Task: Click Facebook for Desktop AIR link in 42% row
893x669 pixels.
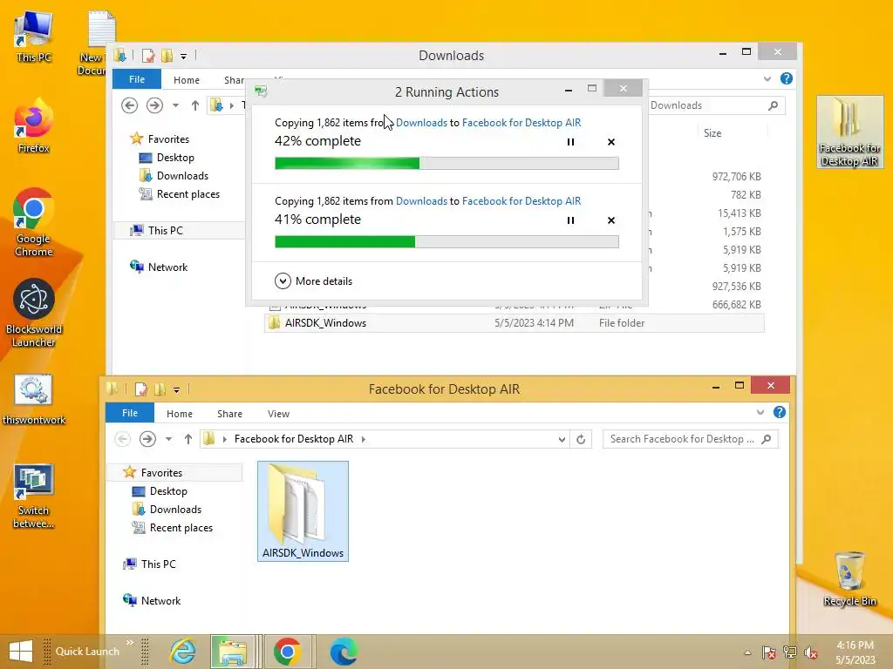Action: pyautogui.click(x=521, y=122)
